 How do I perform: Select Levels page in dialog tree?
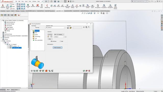(x=36, y=34)
